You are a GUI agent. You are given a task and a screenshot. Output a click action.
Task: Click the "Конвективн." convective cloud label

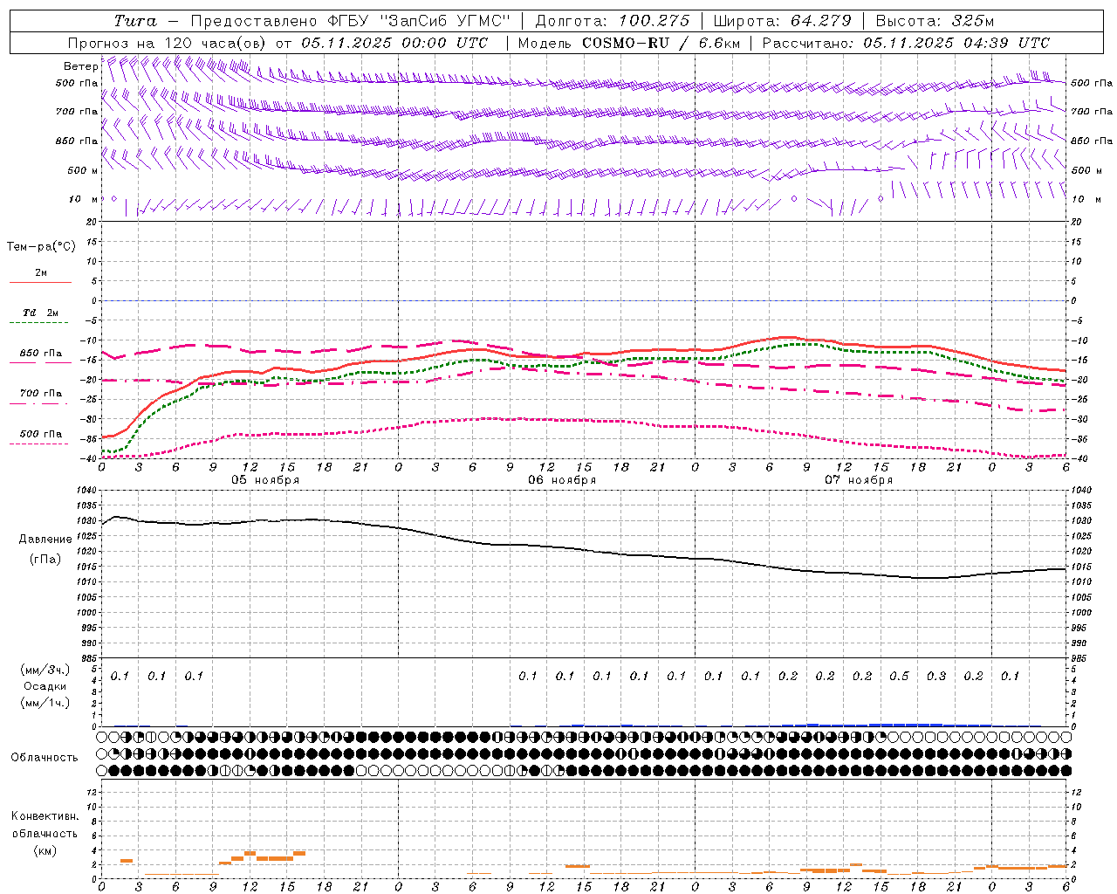click(45, 816)
